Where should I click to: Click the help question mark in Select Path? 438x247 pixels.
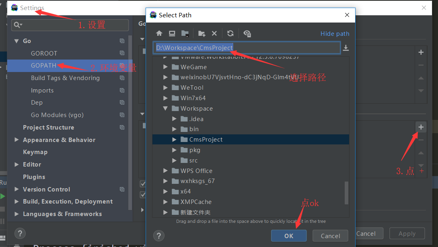click(159, 236)
